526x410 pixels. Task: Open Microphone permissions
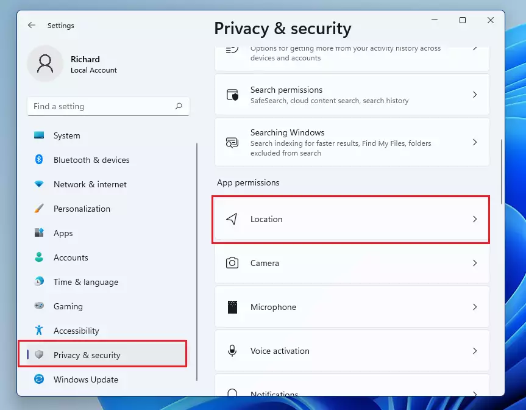[x=352, y=307]
